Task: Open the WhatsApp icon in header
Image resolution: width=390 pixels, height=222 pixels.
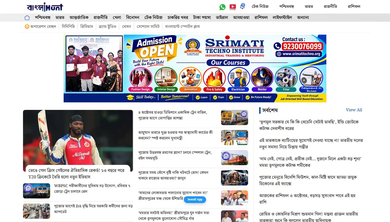Action: click(x=222, y=7)
